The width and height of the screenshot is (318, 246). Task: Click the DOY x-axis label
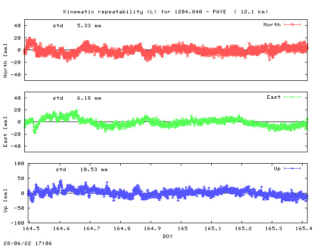(168, 236)
